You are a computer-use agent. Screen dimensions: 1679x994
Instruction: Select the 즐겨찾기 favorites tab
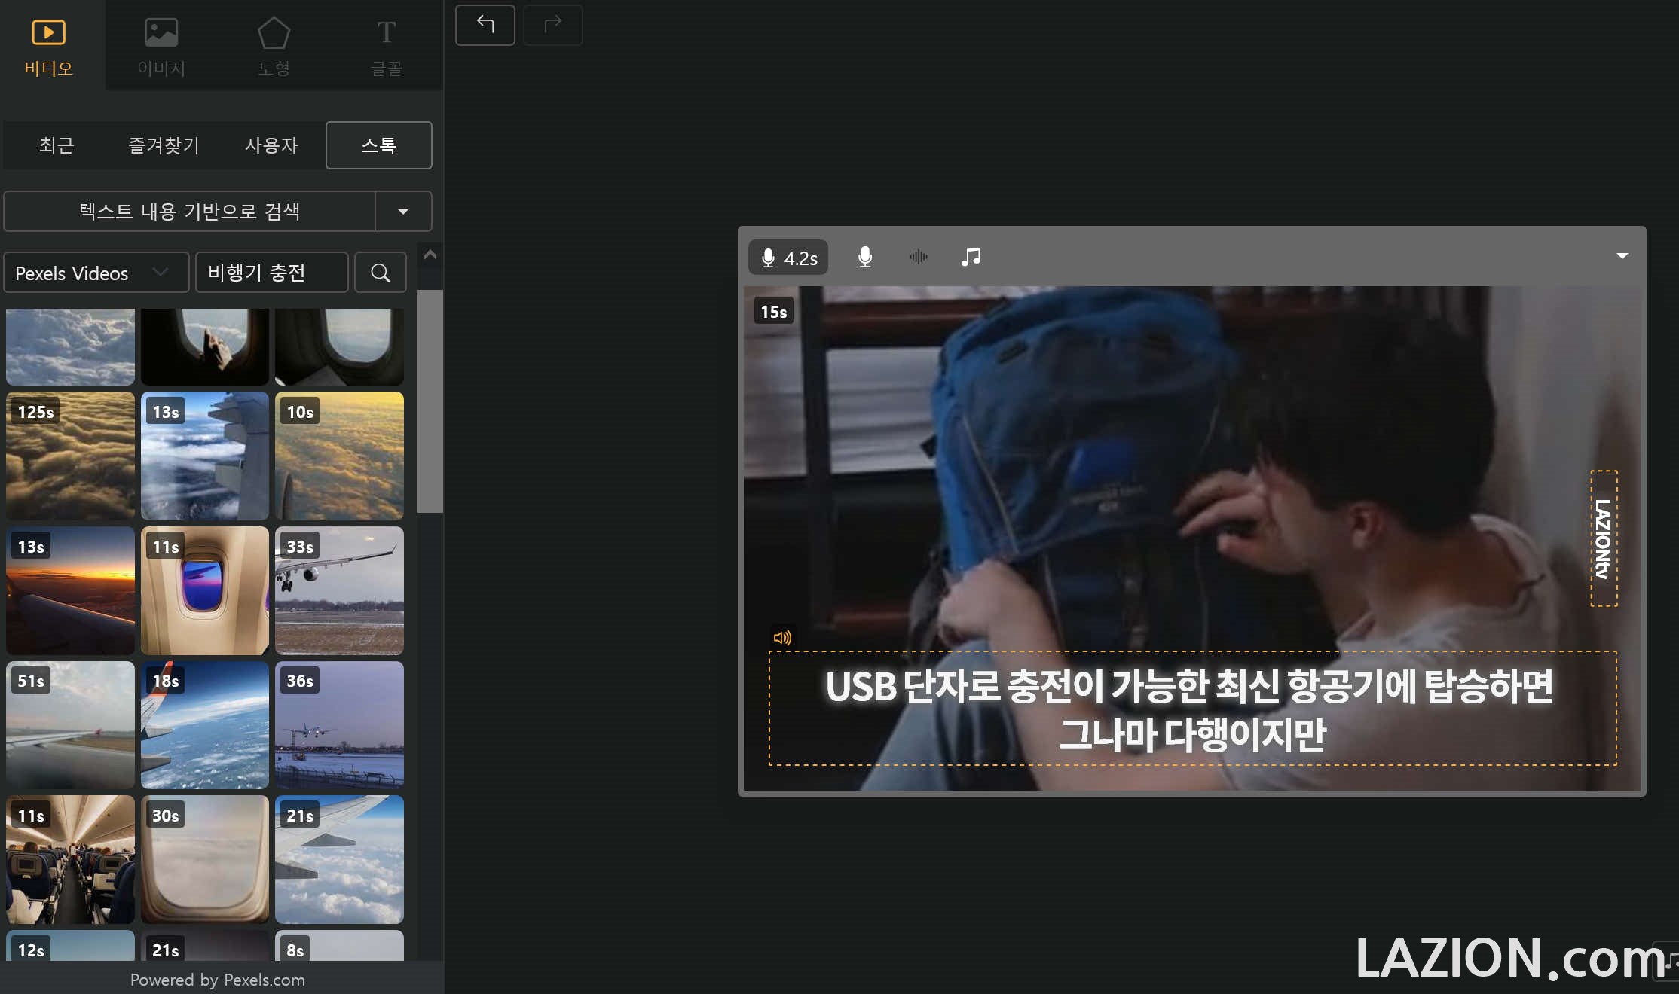(x=164, y=145)
